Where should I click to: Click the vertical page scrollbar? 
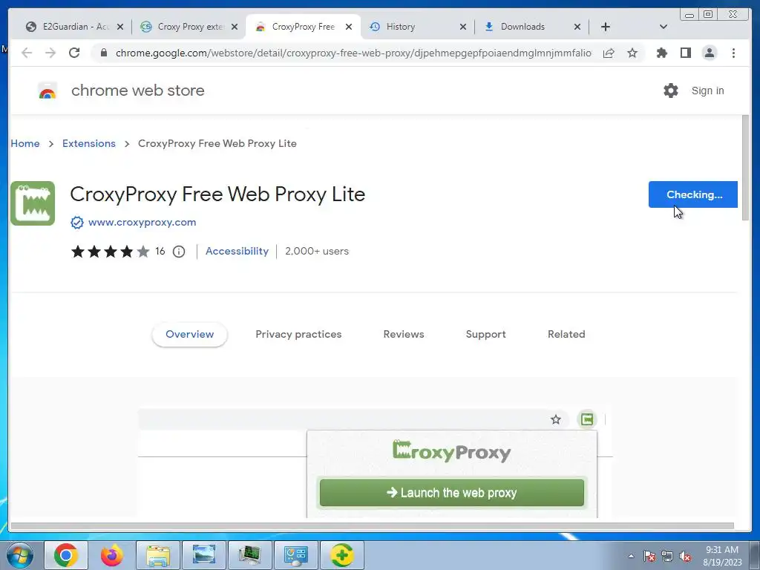[x=745, y=168]
